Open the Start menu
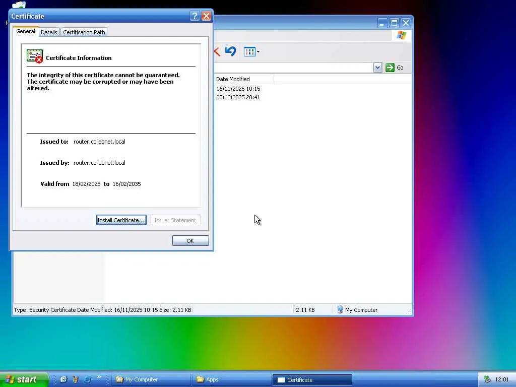516x387 pixels. coord(24,379)
